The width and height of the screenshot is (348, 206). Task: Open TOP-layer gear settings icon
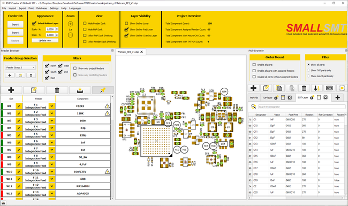pos(276,98)
